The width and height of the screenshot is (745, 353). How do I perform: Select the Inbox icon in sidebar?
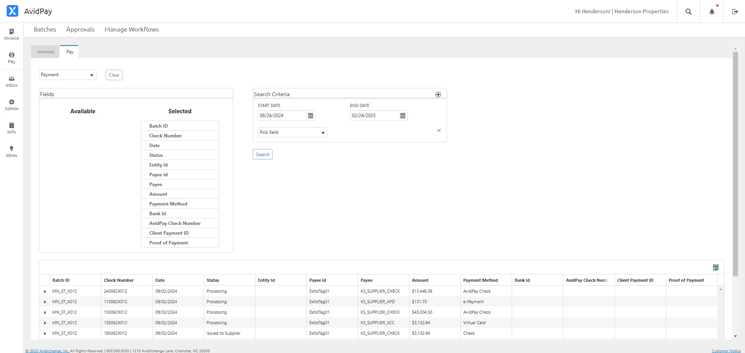coord(11,81)
